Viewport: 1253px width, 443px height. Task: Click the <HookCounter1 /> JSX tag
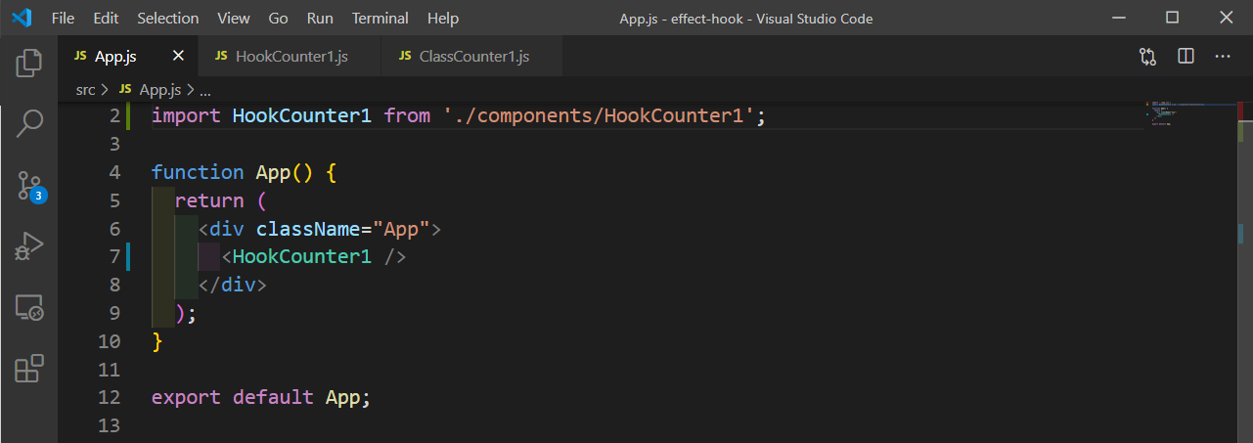tap(314, 257)
